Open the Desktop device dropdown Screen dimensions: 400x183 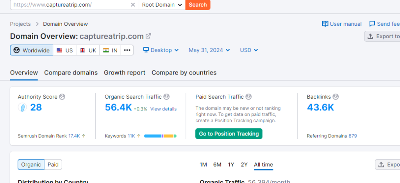coord(161,50)
